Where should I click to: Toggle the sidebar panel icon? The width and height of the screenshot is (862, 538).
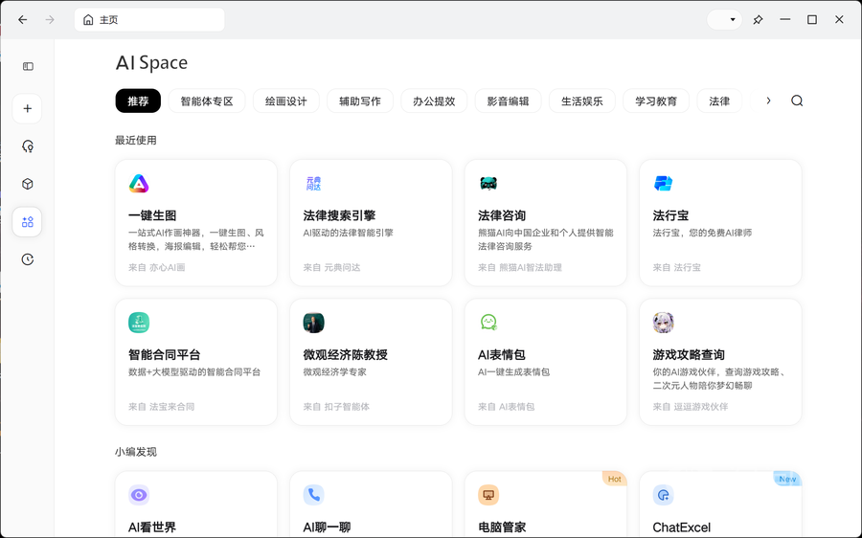[28, 66]
